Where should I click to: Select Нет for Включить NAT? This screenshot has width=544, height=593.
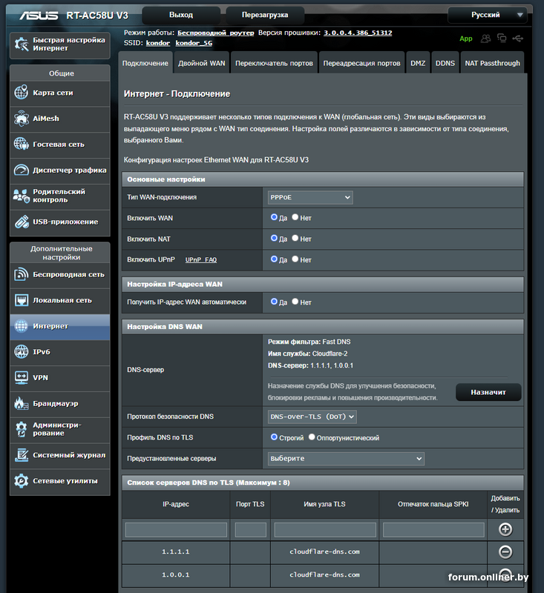[295, 238]
